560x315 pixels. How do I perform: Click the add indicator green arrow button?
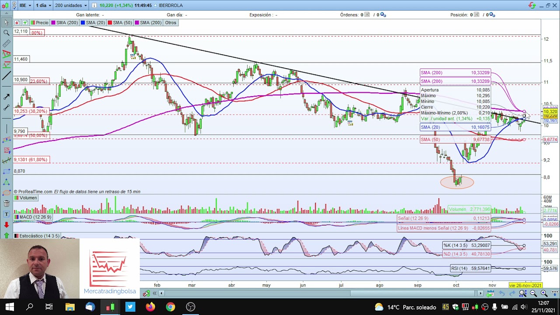(25, 22)
